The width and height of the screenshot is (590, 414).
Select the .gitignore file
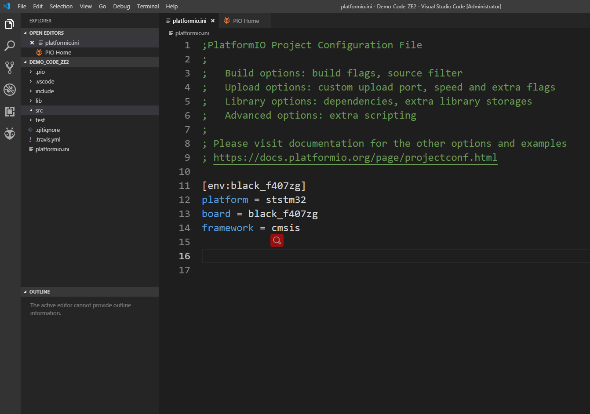tap(47, 130)
